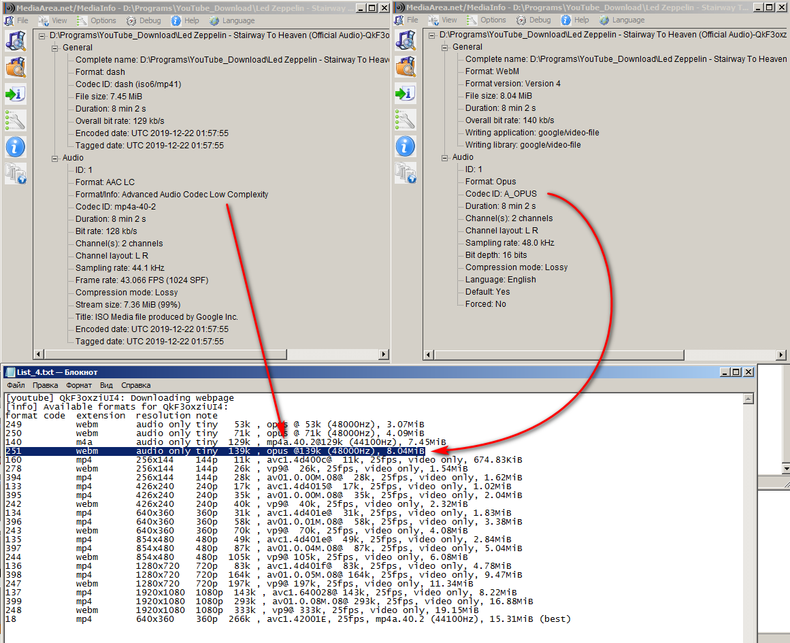Click Export icon in right MediaInfo sidebar
Image resolution: width=790 pixels, height=643 pixels.
coord(406,93)
